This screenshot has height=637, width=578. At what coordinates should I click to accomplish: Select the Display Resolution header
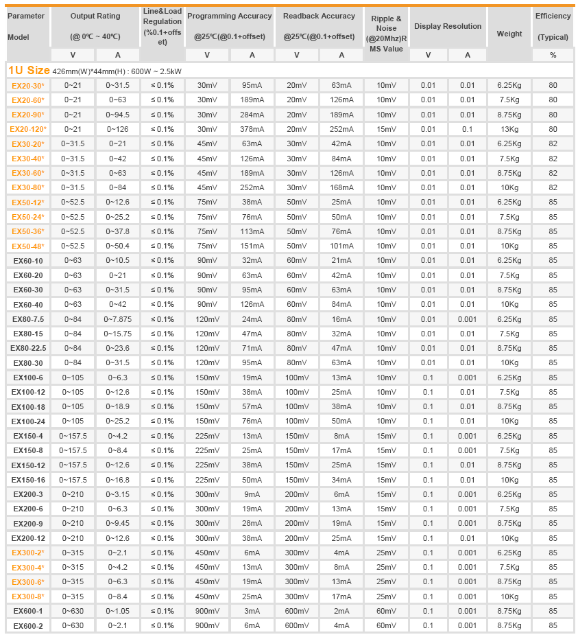coord(448,26)
